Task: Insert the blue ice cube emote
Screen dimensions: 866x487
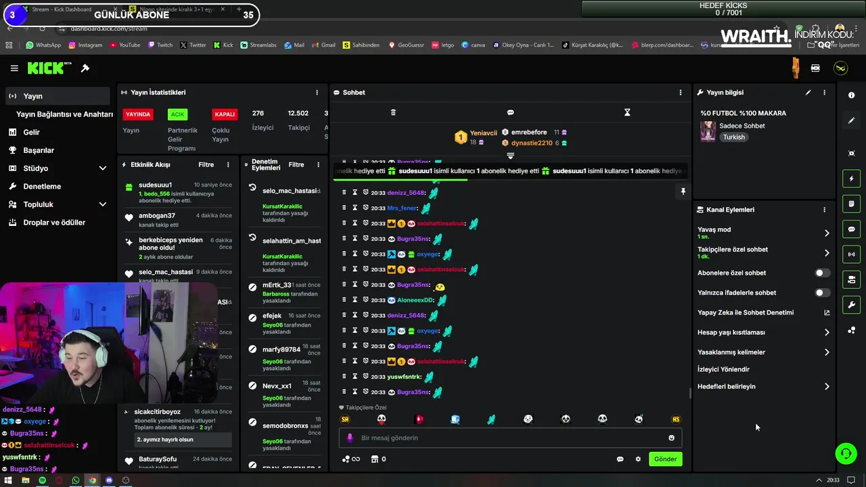Action: pyautogui.click(x=455, y=419)
